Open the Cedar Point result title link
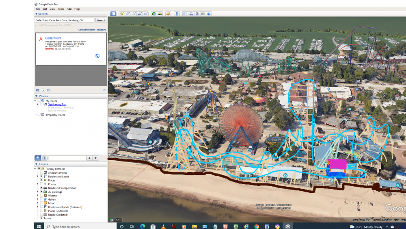The image size is (406, 229). tap(53, 38)
